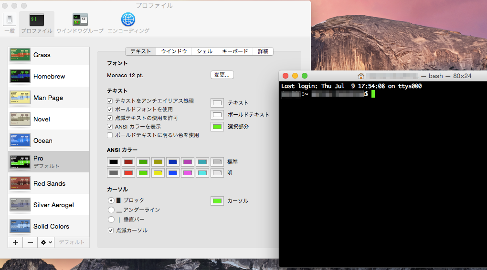The height and width of the screenshot is (270, 487).
Task: Open the ボールドテキスト color well
Action: pos(217,115)
